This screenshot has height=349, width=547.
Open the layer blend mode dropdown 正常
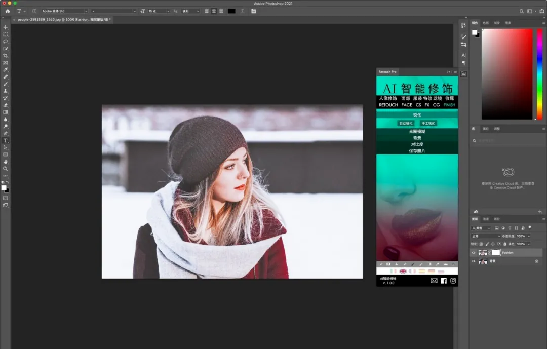(x=485, y=236)
